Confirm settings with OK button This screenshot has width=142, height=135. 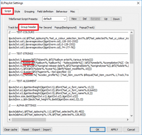98,130
